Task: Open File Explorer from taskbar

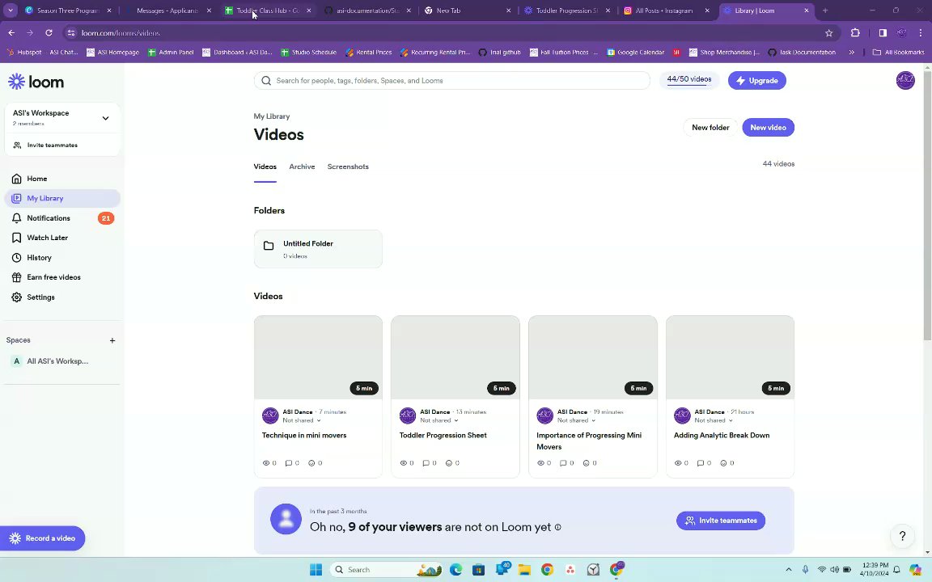Action: 524,570
